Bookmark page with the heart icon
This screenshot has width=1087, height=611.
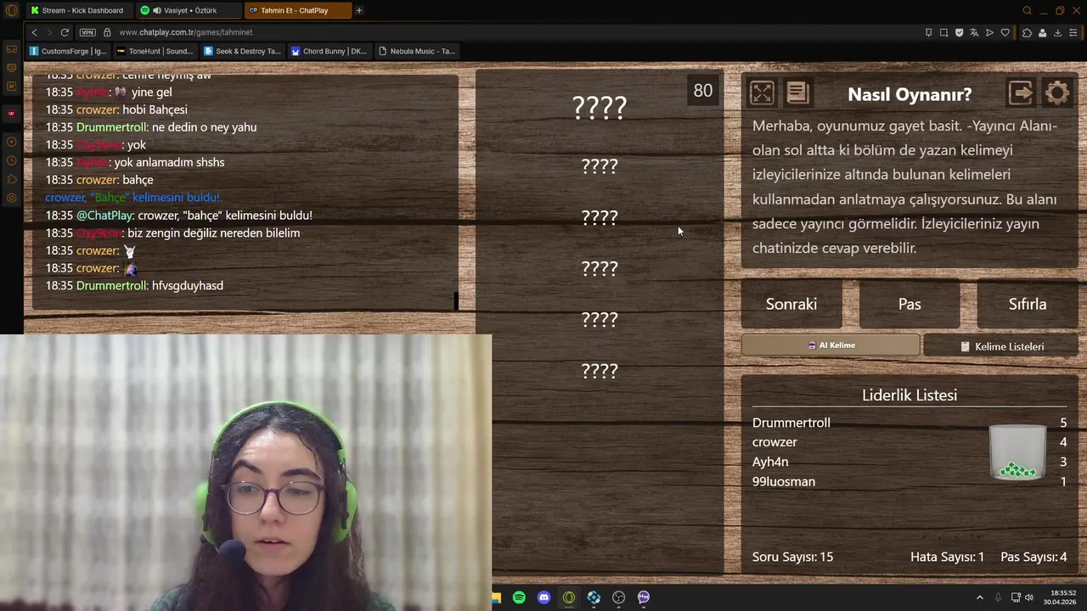pos(1005,32)
